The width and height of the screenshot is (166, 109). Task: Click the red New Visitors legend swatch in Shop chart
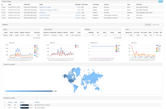(35, 47)
